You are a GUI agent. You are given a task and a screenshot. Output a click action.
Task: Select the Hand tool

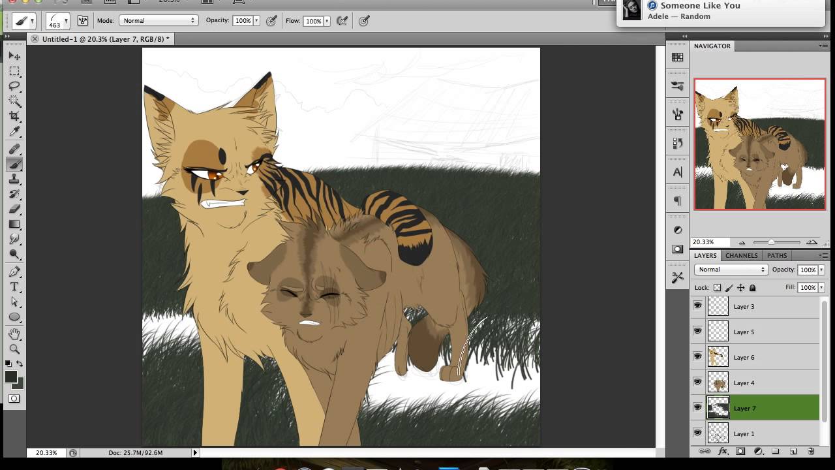(x=14, y=334)
